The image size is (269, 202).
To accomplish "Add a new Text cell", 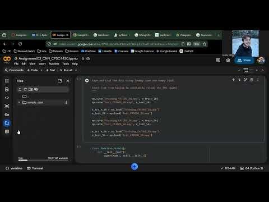I will pyautogui.click(x=50, y=70).
